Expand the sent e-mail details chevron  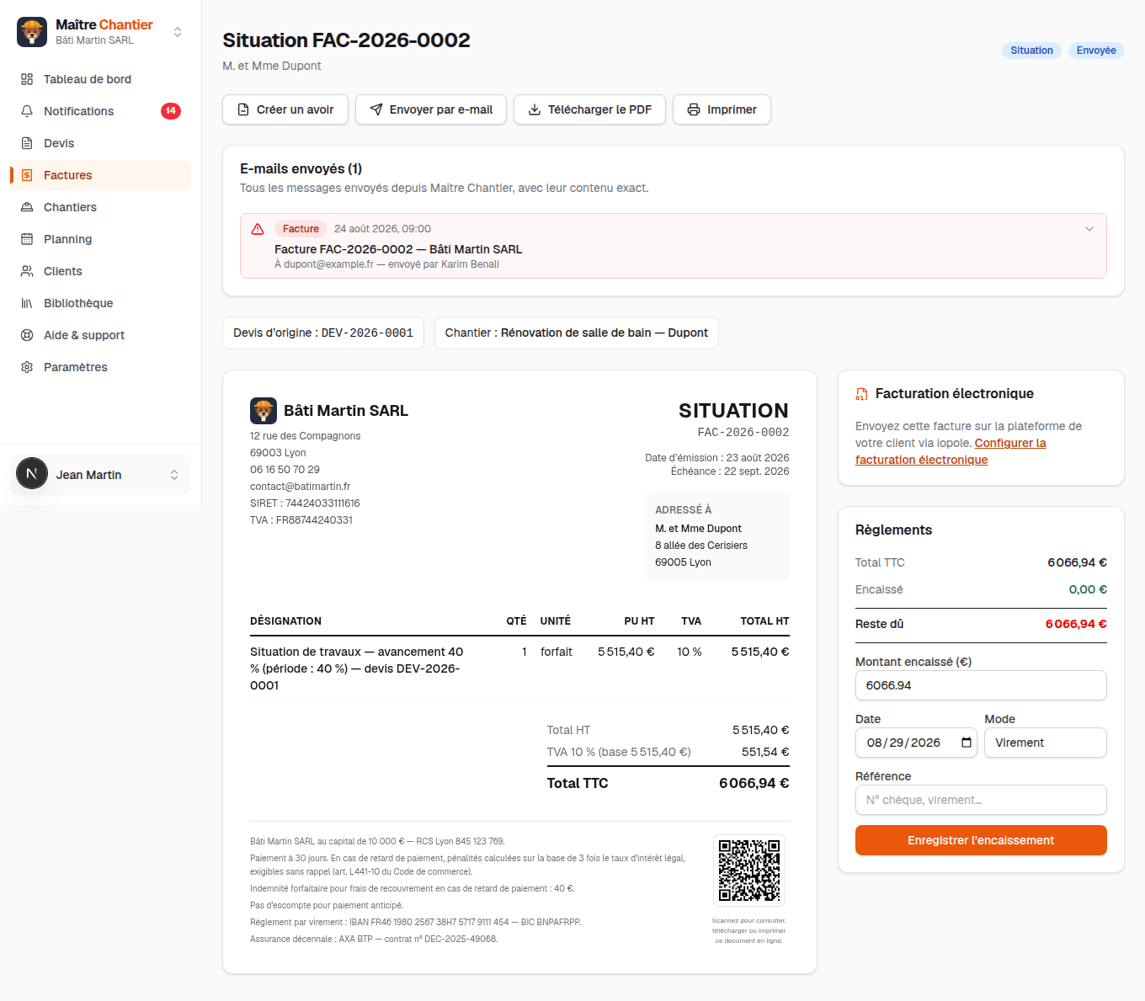(x=1089, y=229)
